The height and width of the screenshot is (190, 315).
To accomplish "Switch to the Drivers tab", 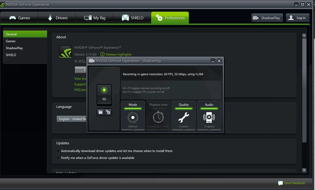I will click(57, 18).
